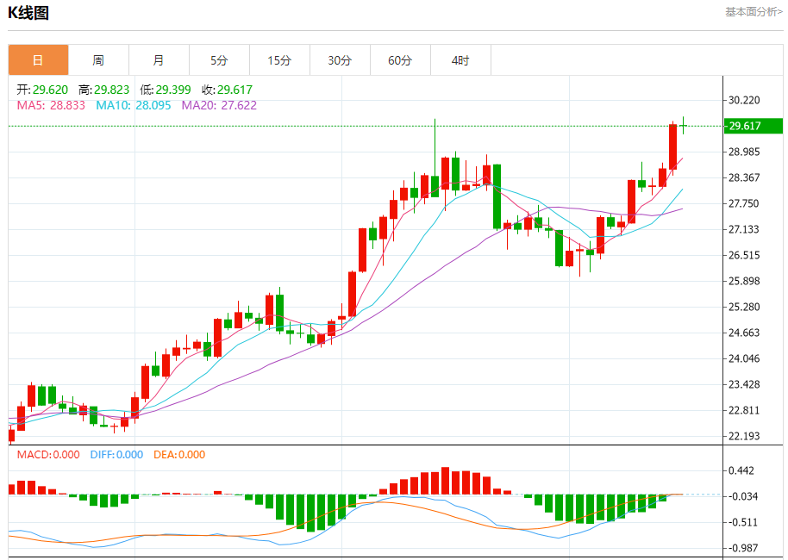Click the 24.663 price axis label

744,333
